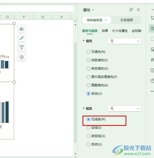Close the 属性 panel
This screenshot has height=158, width=154.
tap(138, 10)
